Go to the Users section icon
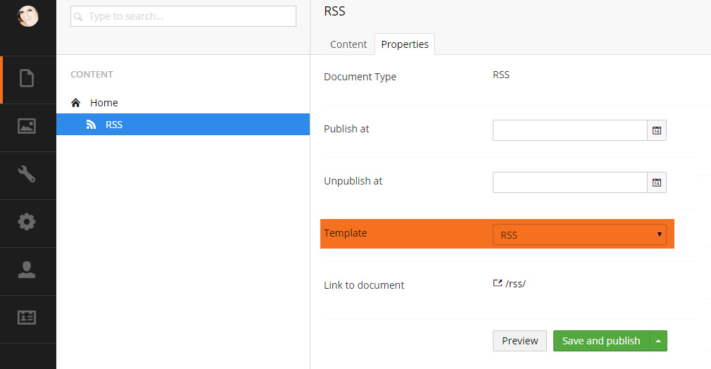Viewport: 711px width, 369px height. 27,270
